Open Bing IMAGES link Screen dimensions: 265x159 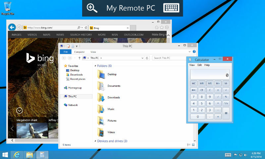tap(16, 35)
